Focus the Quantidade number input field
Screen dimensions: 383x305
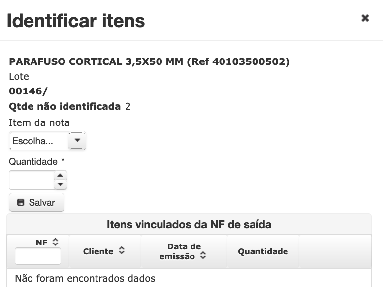32,180
